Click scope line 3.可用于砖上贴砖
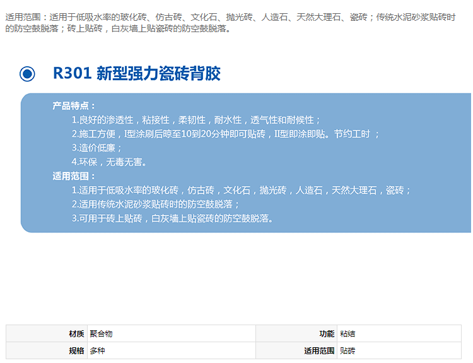Viewport: 473px width, 363px height. (172, 218)
